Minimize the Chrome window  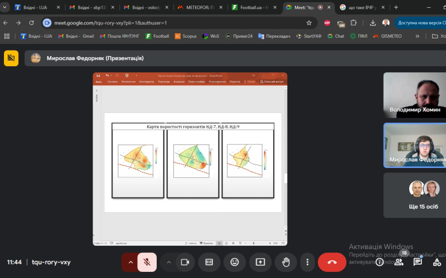point(429,7)
